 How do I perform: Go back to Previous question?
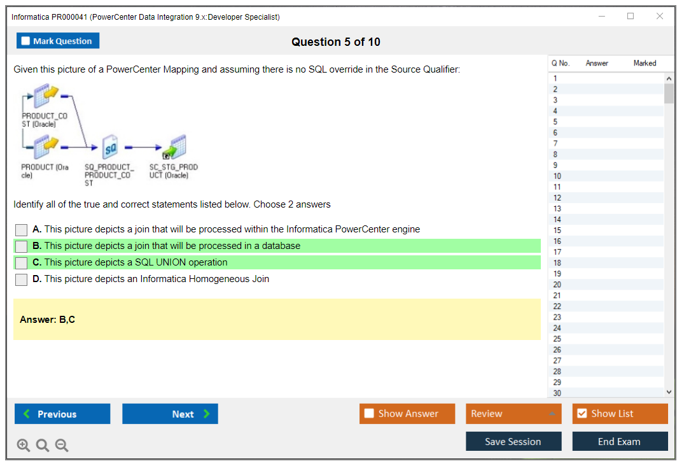pyautogui.click(x=62, y=414)
